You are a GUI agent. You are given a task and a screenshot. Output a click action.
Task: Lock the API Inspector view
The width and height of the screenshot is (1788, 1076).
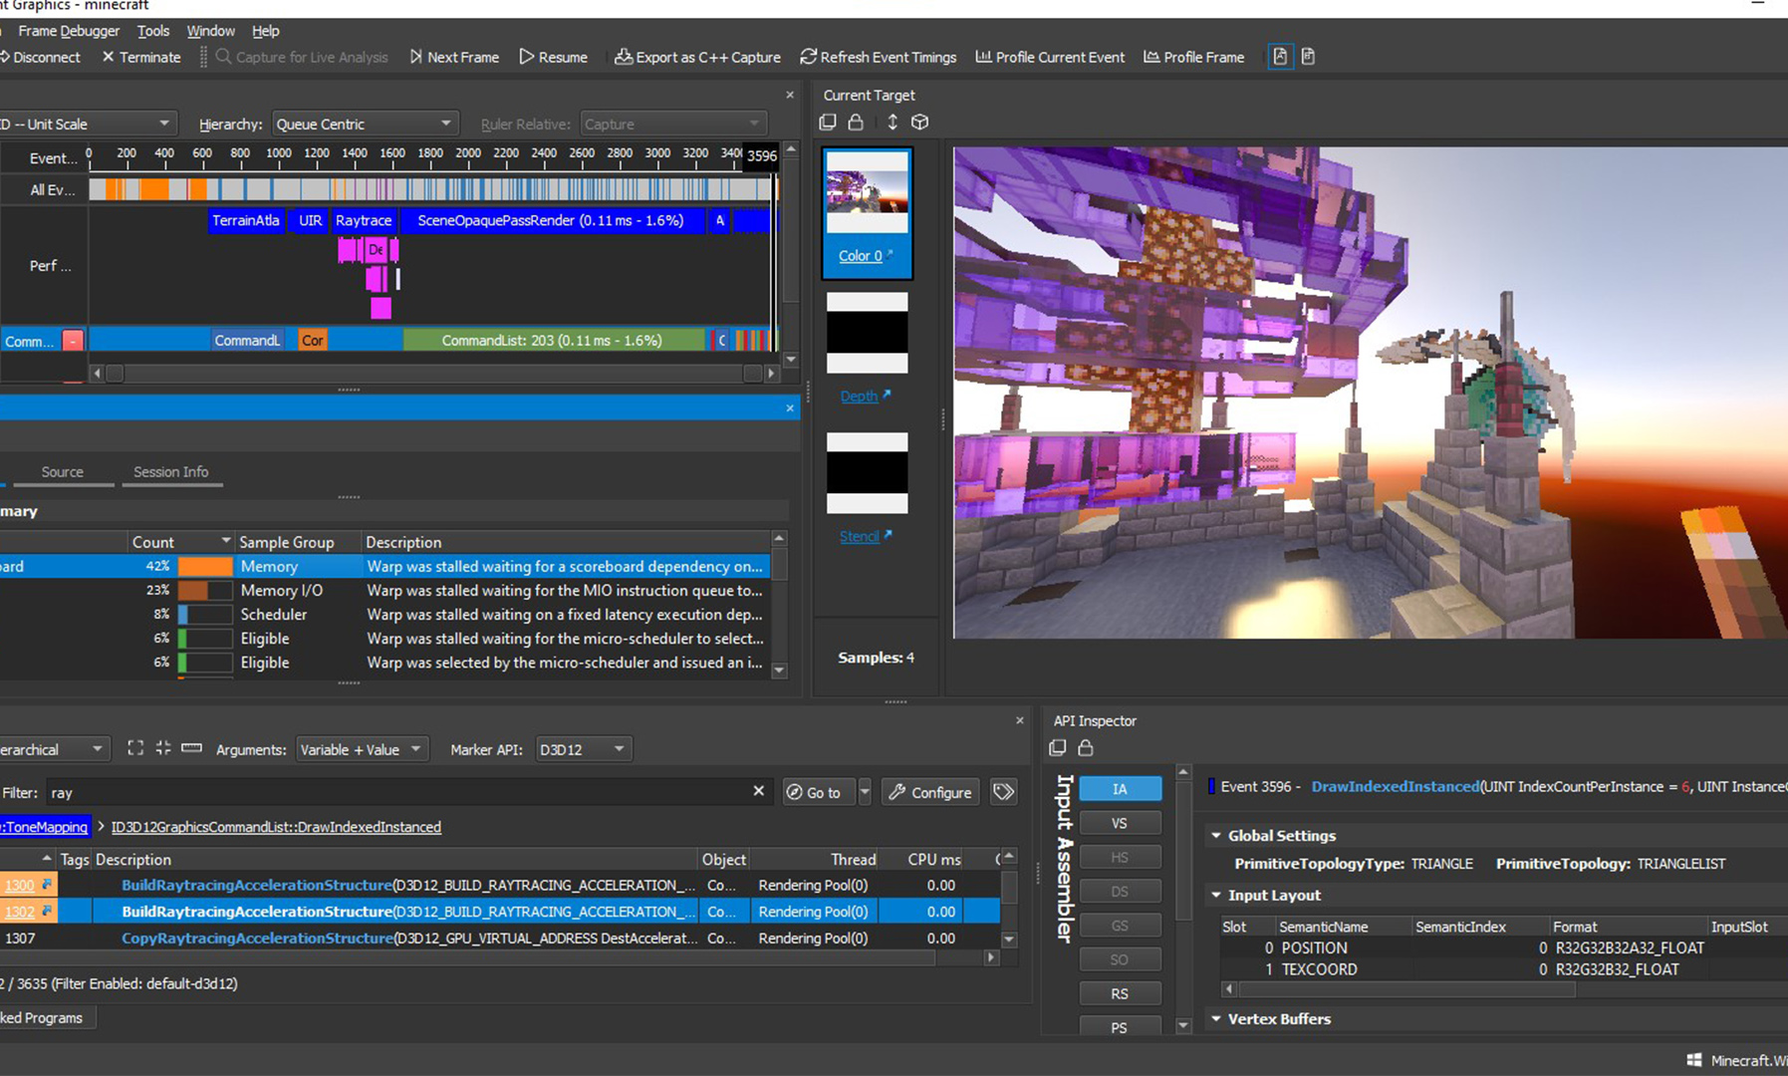pyautogui.click(x=1086, y=747)
